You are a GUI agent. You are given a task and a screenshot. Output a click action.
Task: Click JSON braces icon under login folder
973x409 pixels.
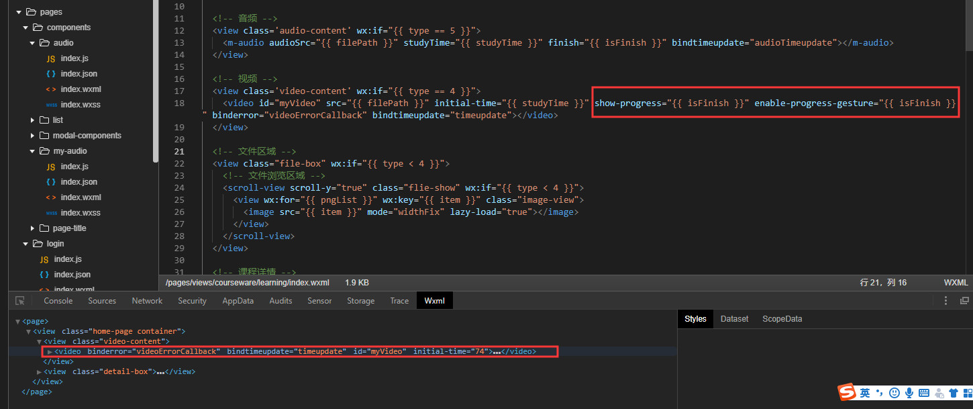point(44,275)
